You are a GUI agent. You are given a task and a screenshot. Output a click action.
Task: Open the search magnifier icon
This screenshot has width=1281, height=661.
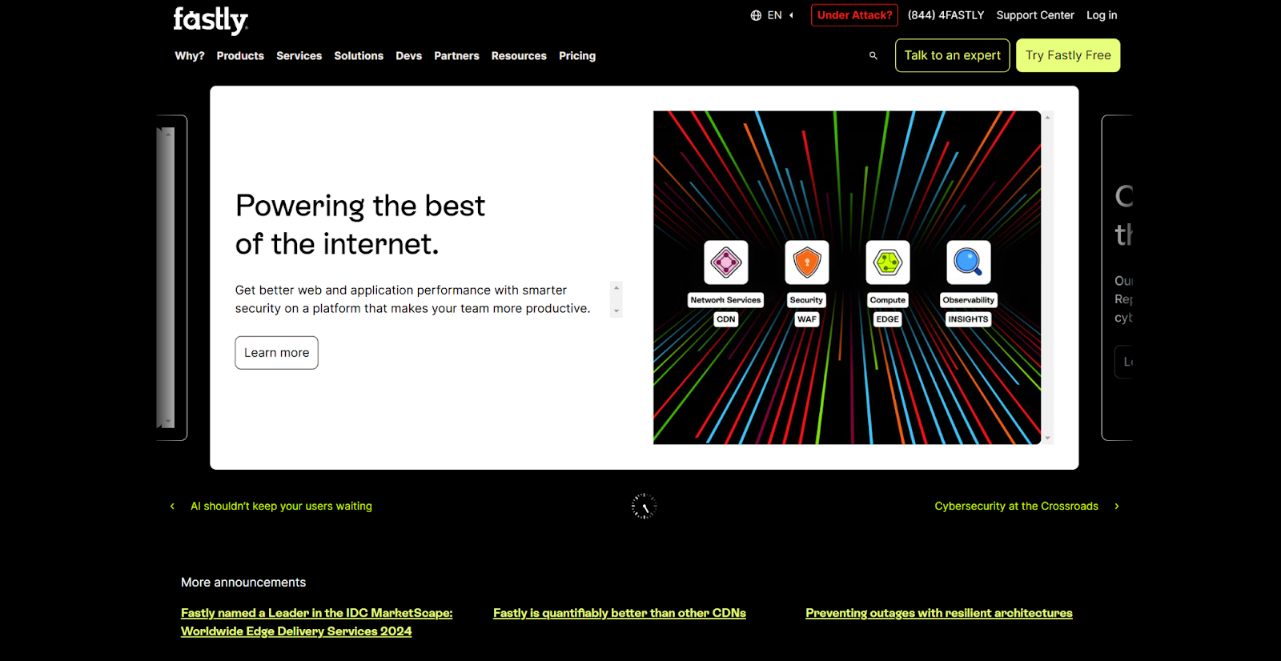873,56
